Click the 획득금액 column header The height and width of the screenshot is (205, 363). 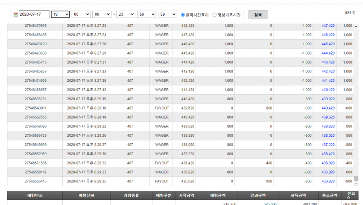[x=298, y=196]
